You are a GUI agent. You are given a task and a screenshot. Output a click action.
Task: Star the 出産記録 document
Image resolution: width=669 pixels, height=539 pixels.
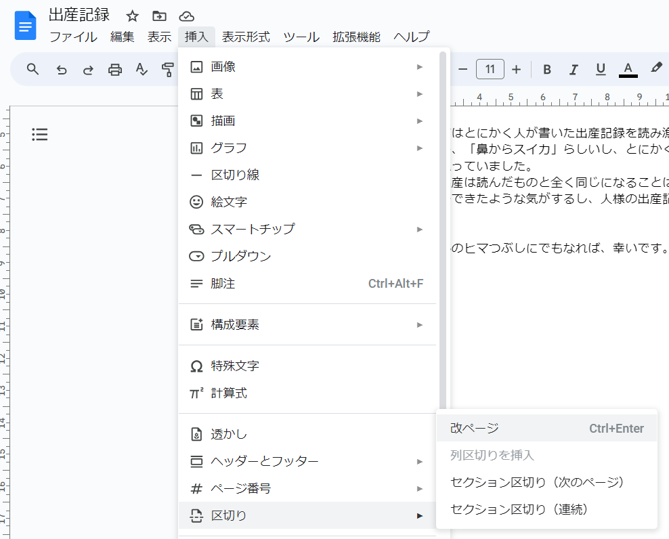(132, 16)
